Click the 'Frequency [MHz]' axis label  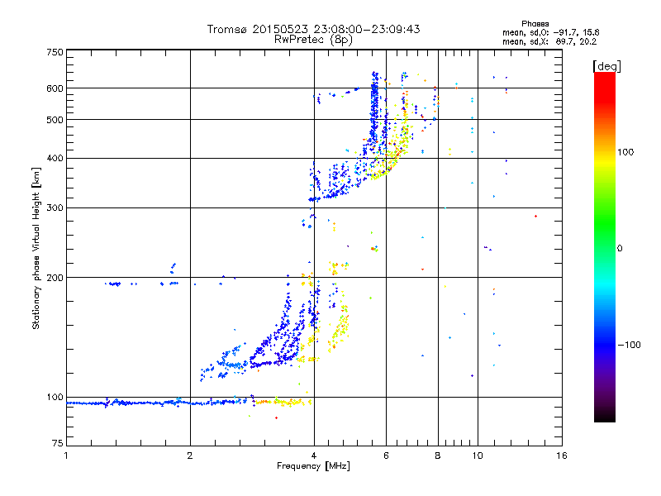(x=313, y=466)
